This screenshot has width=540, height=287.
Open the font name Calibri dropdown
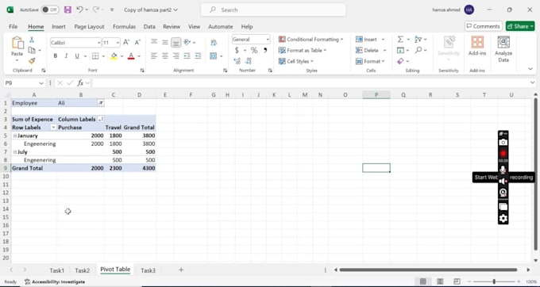tap(98, 43)
